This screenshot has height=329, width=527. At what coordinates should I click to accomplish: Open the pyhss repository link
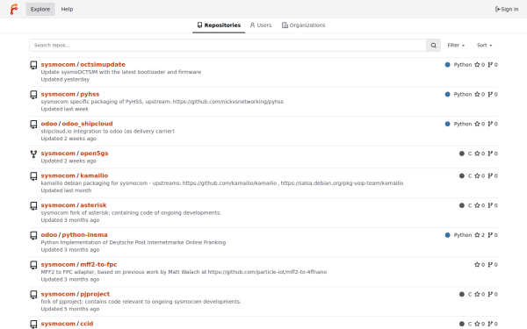(90, 94)
